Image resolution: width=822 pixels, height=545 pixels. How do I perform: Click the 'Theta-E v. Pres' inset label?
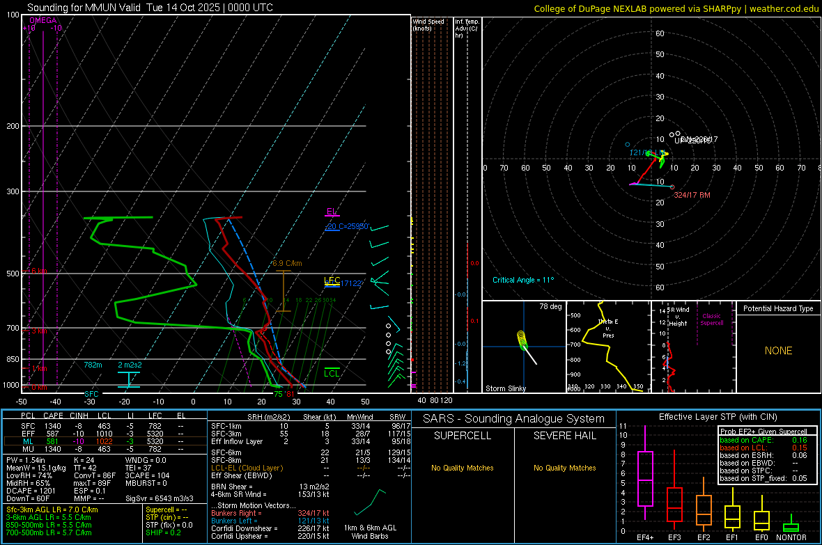click(x=608, y=328)
